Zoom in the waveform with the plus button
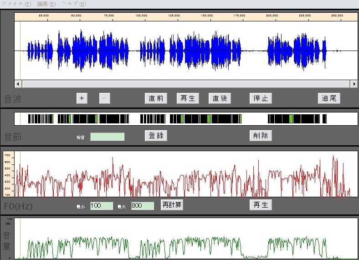 click(x=82, y=98)
